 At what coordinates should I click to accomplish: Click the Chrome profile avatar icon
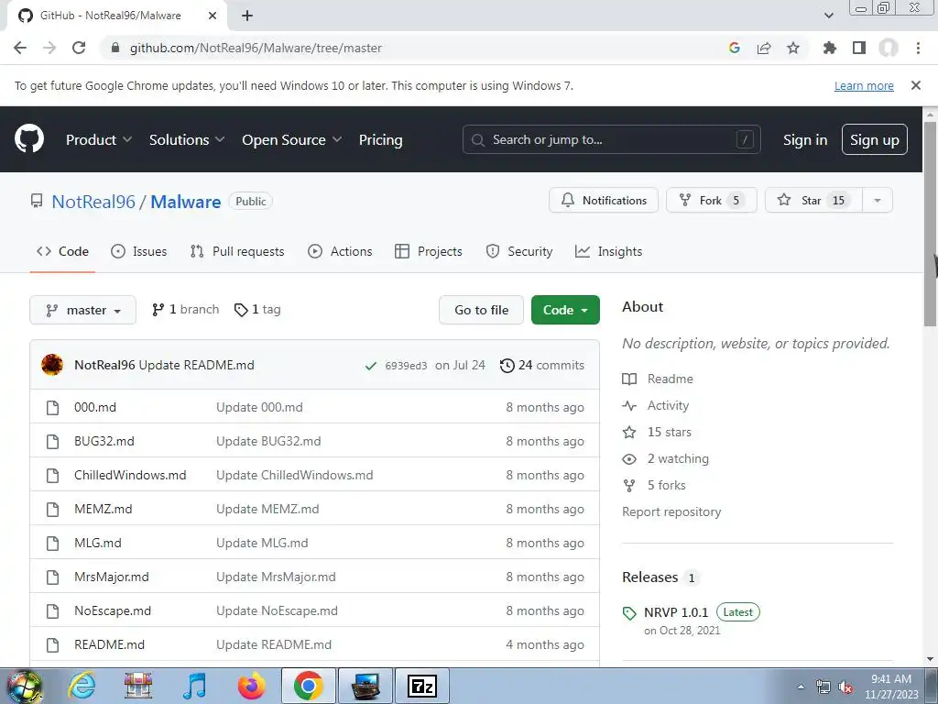pos(889,48)
